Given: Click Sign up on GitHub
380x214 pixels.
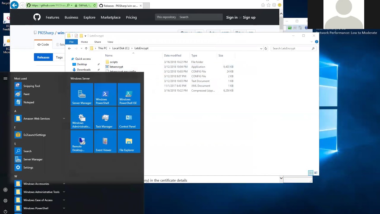Looking at the screenshot, I should pyautogui.click(x=249, y=17).
